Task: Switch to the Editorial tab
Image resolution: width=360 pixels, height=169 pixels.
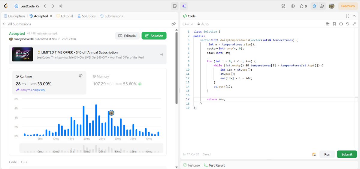Action: click(65, 16)
